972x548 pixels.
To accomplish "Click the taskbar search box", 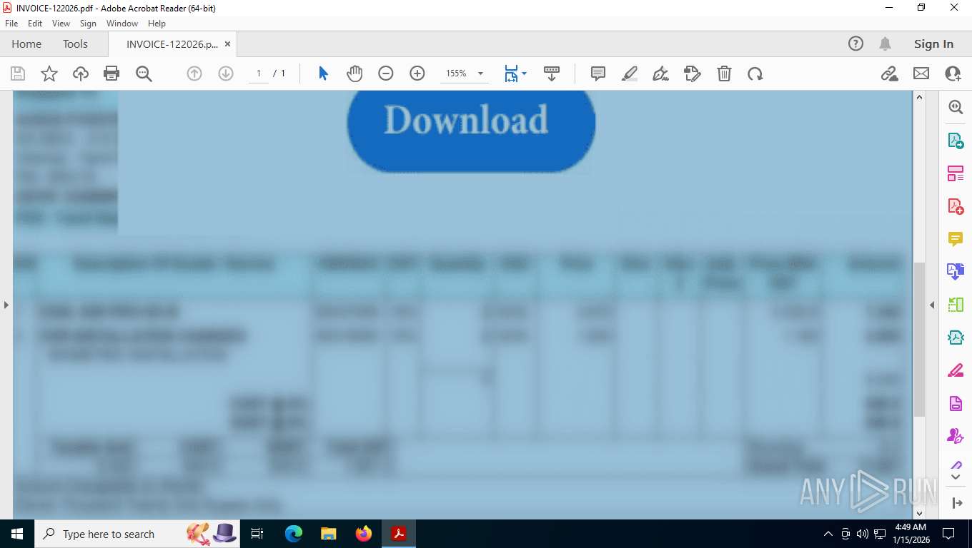I will (x=137, y=534).
